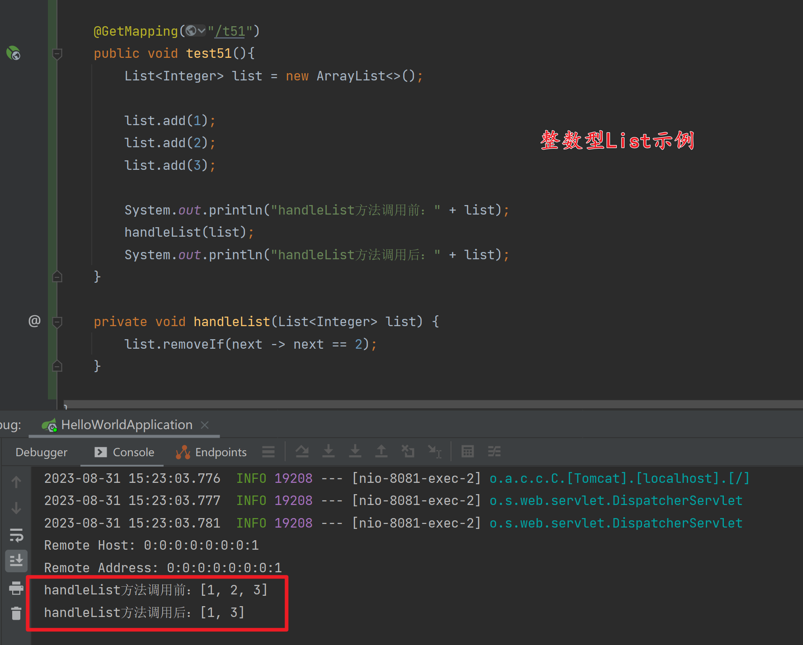Click the list.removeIf(next -> next == 2) line
The width and height of the screenshot is (803, 645).
point(251,344)
